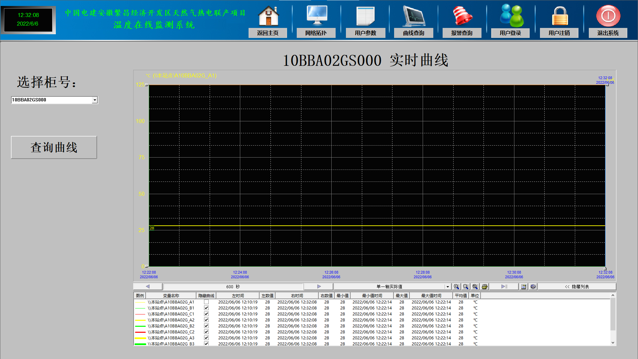Open 网络拓扑 monitor icon
The image size is (638, 359).
316,16
